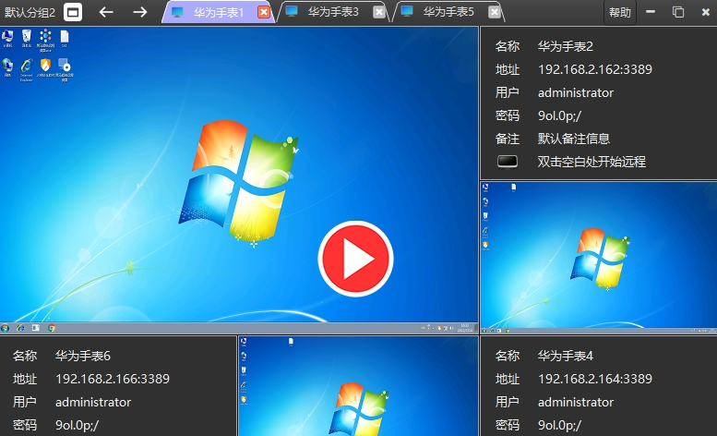Image resolution: width=717 pixels, height=436 pixels.
Task: Go back with the left arrow
Action: 106,12
